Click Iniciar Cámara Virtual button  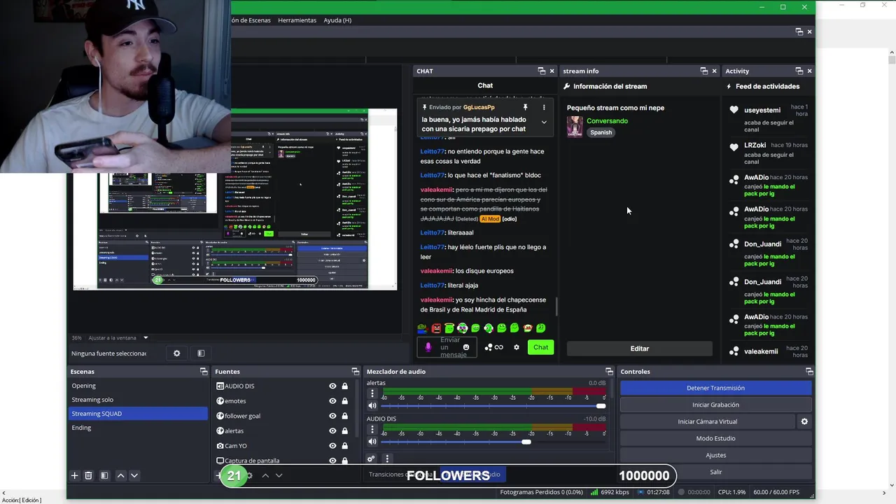point(707,421)
